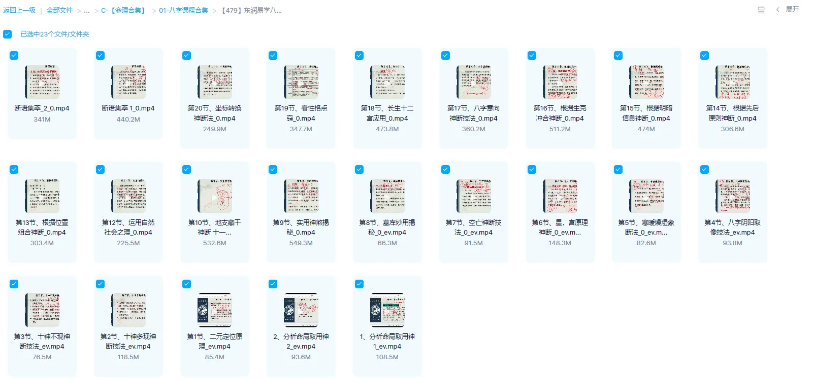Click the 已选中23个文件/文件夹 label
Screen dimensions: 813x379
55,34
